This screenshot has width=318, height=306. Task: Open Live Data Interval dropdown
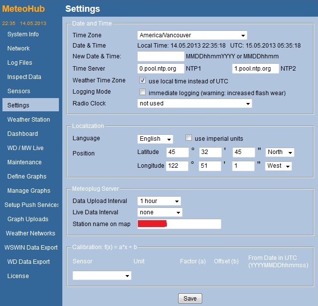[159, 212]
